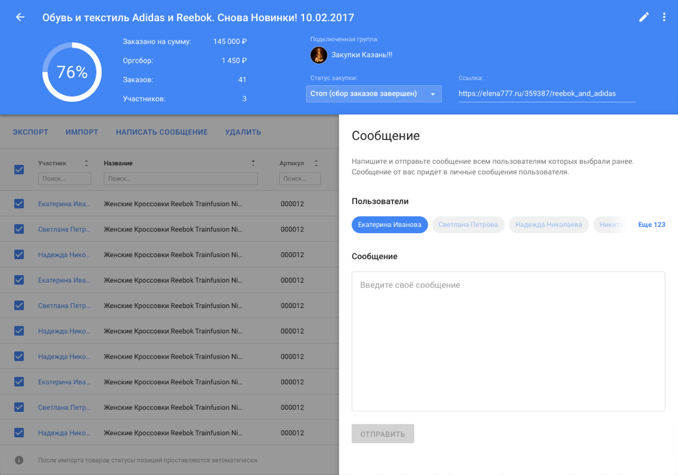Open Надежда Нико... link in third row
The width and height of the screenshot is (678, 475).
(x=64, y=255)
